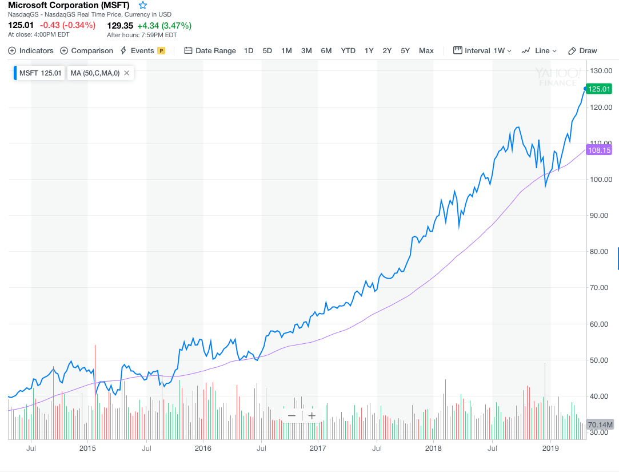Click the Interval clock icon
619x472 pixels.
click(x=458, y=50)
